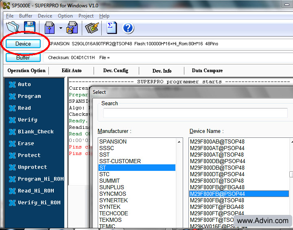Open the Buffer menu
The image size is (293, 230).
26,16
